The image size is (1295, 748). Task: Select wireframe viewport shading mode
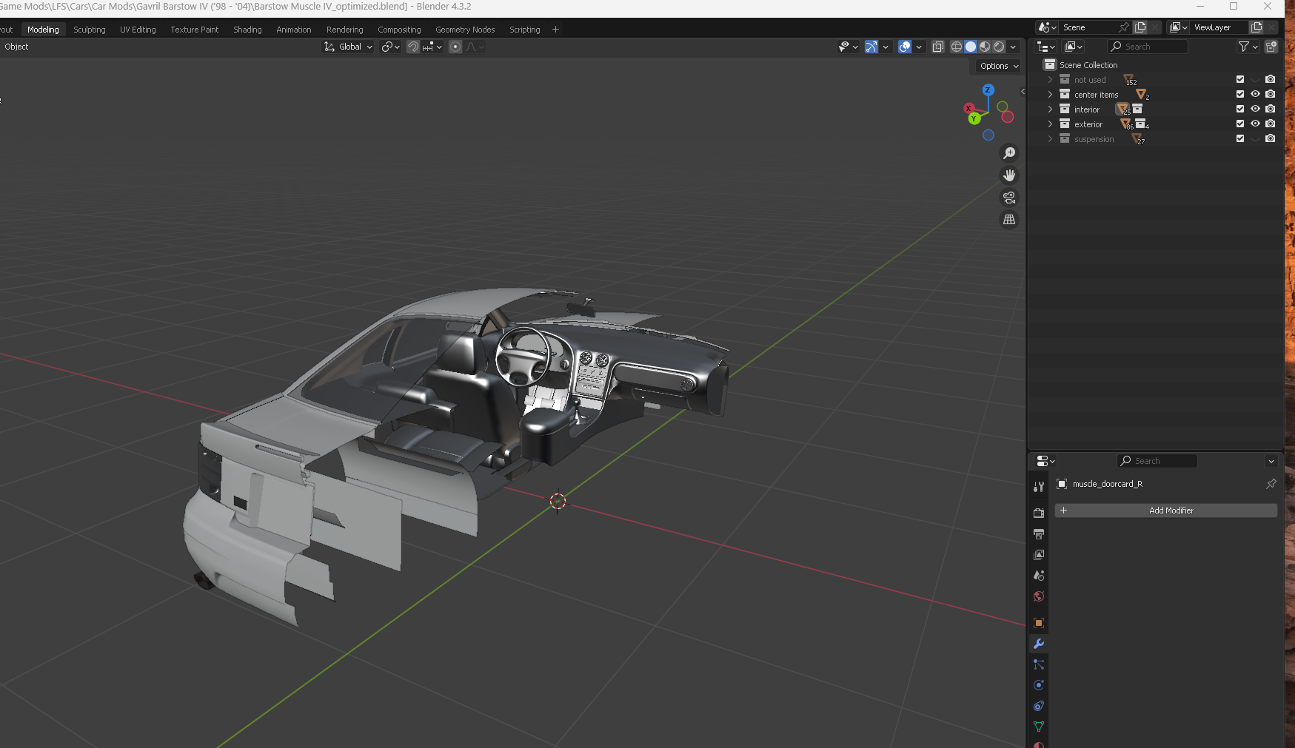[957, 47]
